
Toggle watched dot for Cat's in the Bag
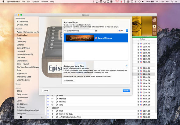(48, 114)
